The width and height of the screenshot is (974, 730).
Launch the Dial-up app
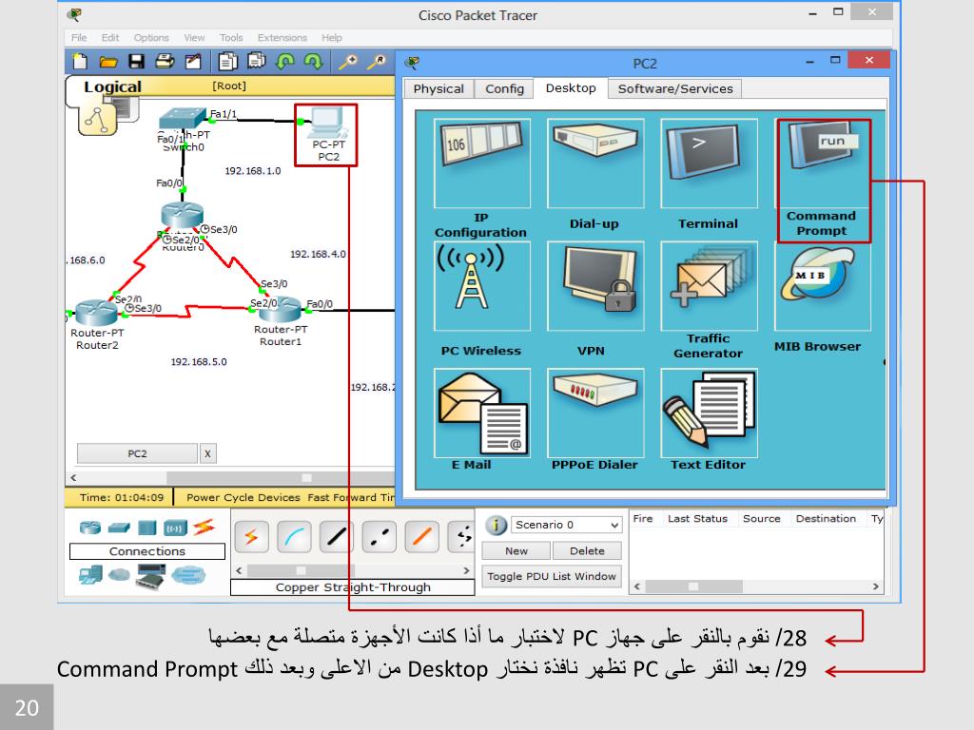click(x=595, y=163)
